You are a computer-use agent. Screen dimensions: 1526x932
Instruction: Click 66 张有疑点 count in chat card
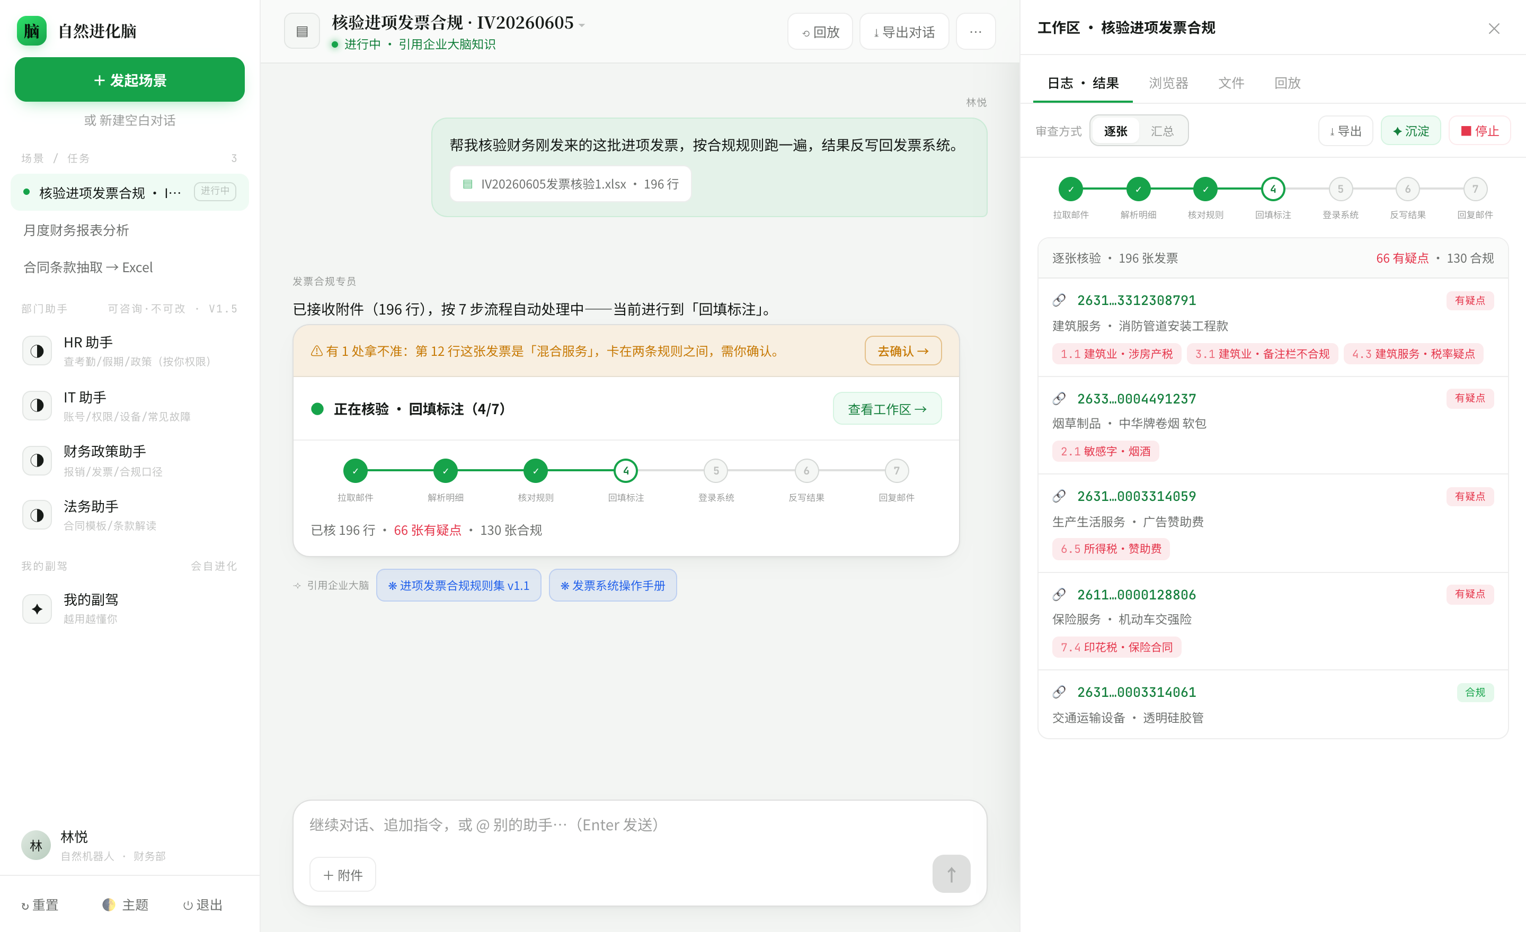tap(427, 530)
